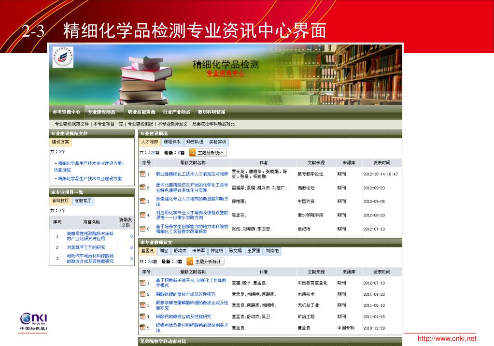Open the 职业技能资源 nav tab
Image resolution: width=494 pixels, height=346 pixels.
[141, 112]
